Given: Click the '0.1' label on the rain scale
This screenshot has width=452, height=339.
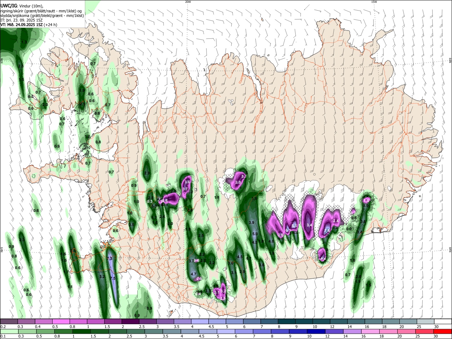Looking at the screenshot, I should 3,337.
